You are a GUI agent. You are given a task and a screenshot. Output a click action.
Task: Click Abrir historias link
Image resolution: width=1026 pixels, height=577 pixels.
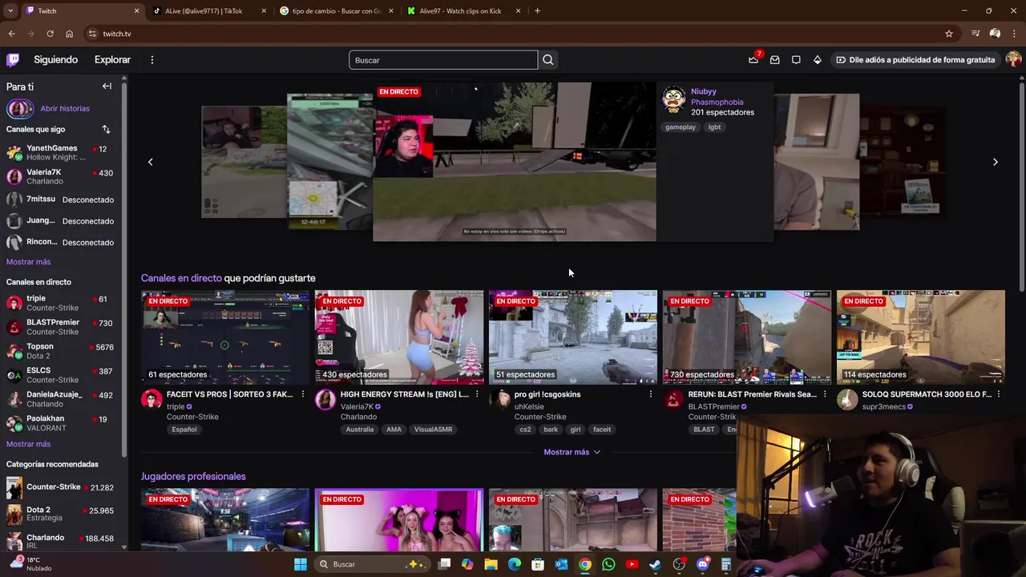point(65,108)
